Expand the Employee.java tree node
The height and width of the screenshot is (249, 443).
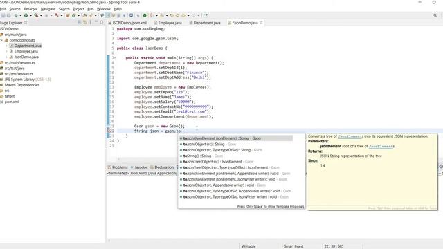[6, 51]
